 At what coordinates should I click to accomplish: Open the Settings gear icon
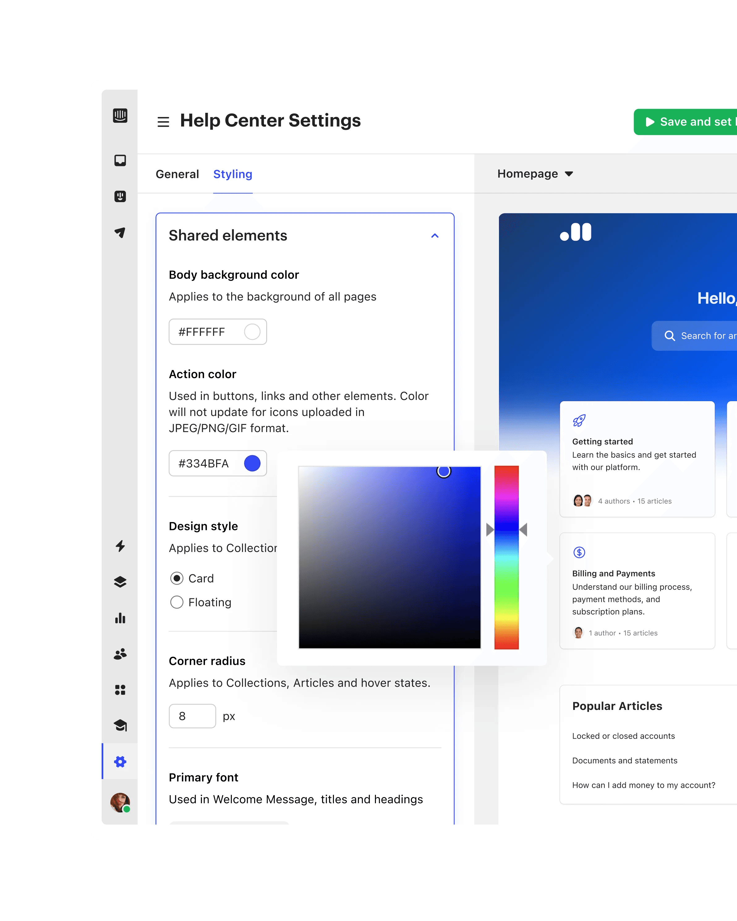click(x=120, y=762)
